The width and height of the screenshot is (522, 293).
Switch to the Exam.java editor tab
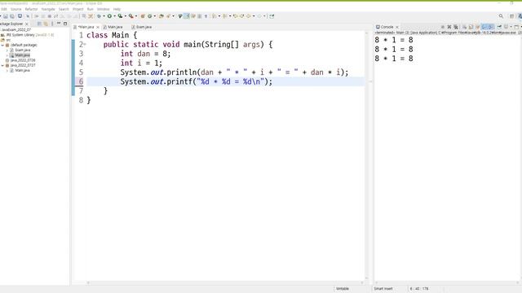pyautogui.click(x=141, y=27)
